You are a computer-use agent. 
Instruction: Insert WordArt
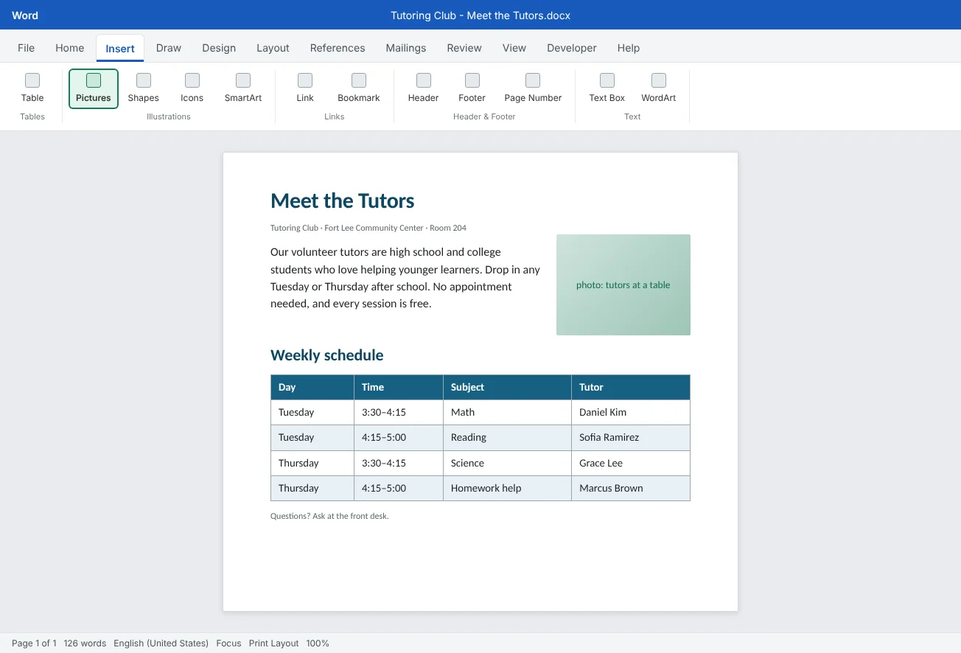click(658, 88)
